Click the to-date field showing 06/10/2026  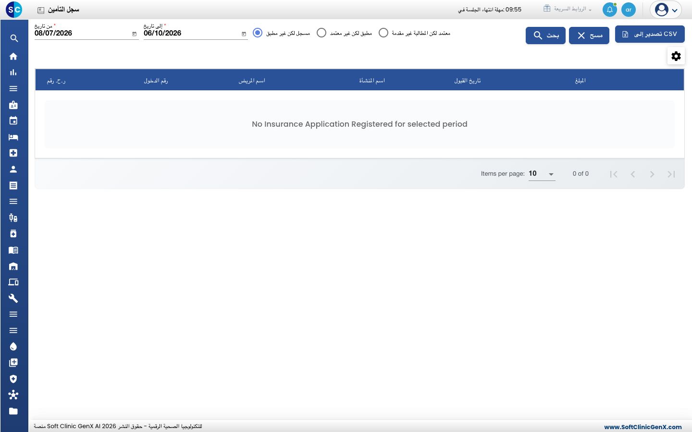tap(191, 33)
